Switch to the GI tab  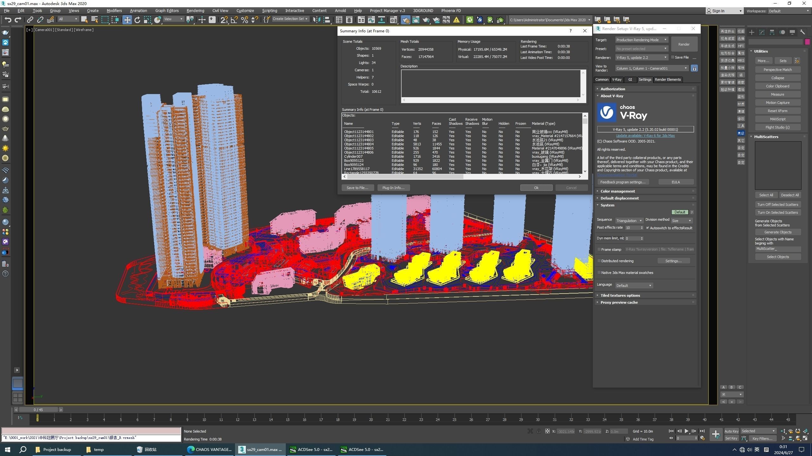630,79
